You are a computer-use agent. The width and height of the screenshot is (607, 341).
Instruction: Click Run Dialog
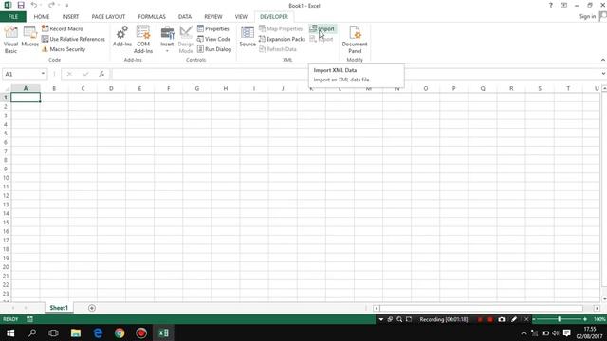[214, 49]
